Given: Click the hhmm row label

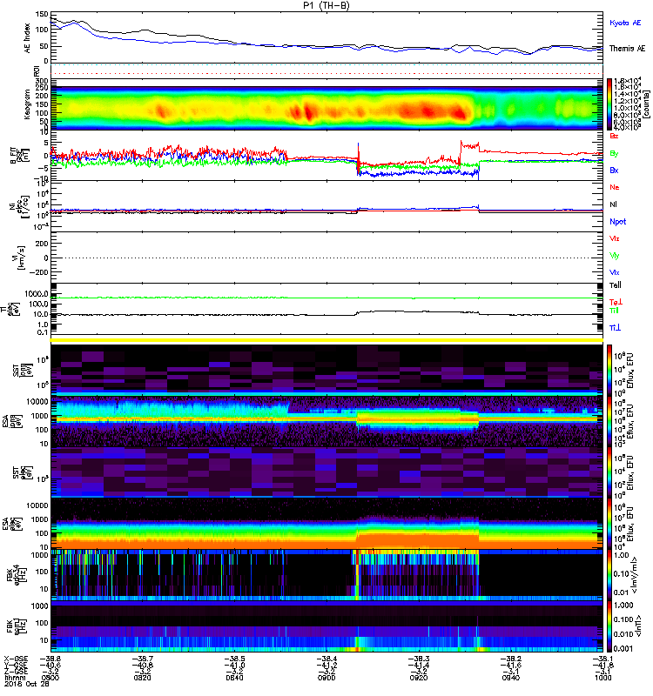Looking at the screenshot, I should pos(15,678).
